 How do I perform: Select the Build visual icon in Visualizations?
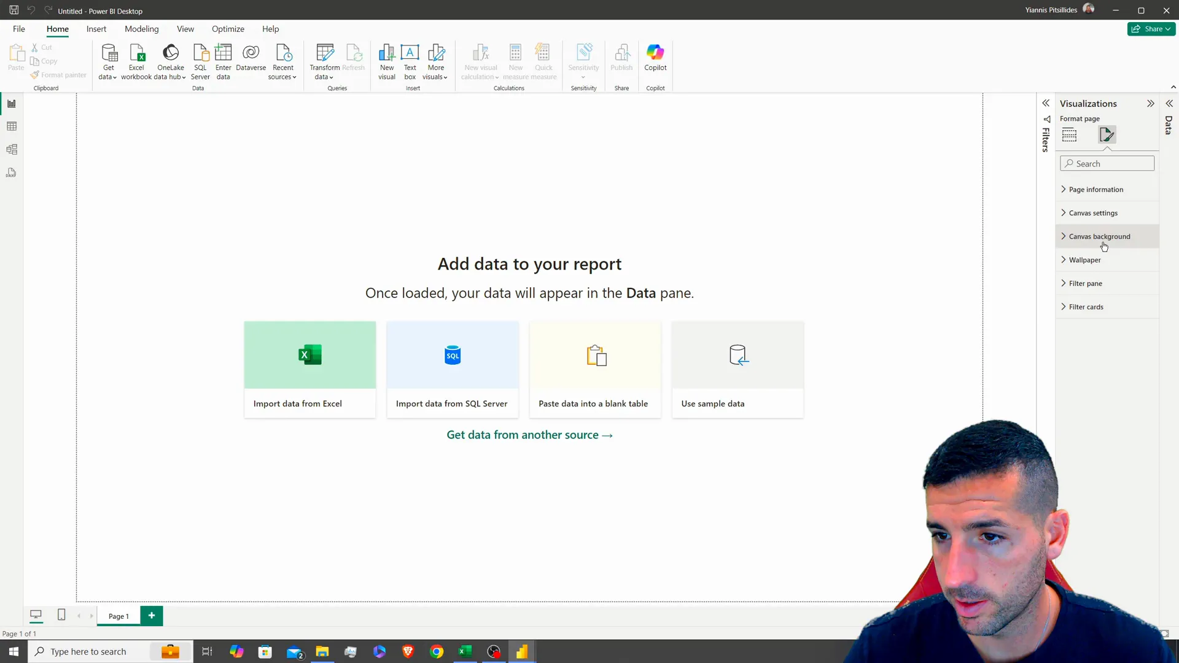[1069, 135]
